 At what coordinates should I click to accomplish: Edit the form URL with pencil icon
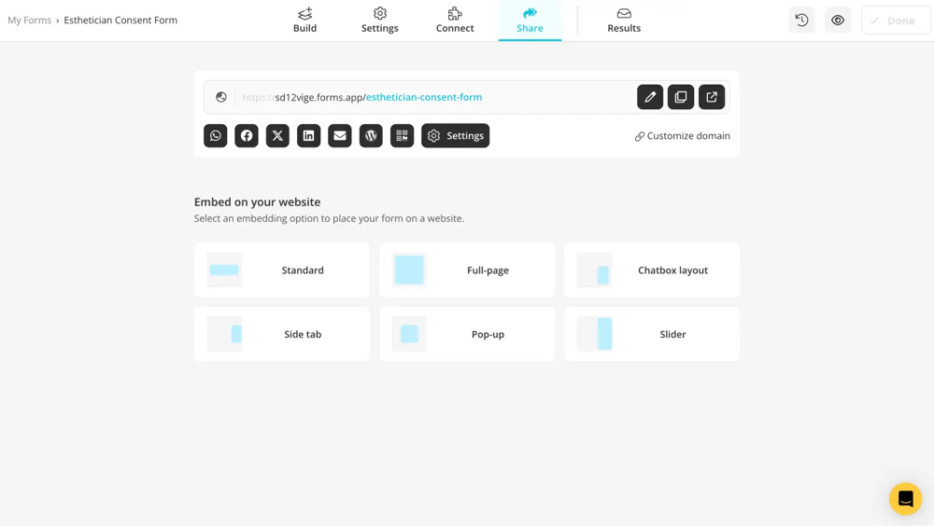pyautogui.click(x=650, y=97)
